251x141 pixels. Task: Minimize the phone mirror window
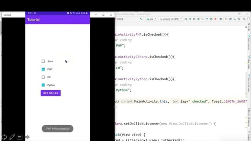click(x=96, y=15)
